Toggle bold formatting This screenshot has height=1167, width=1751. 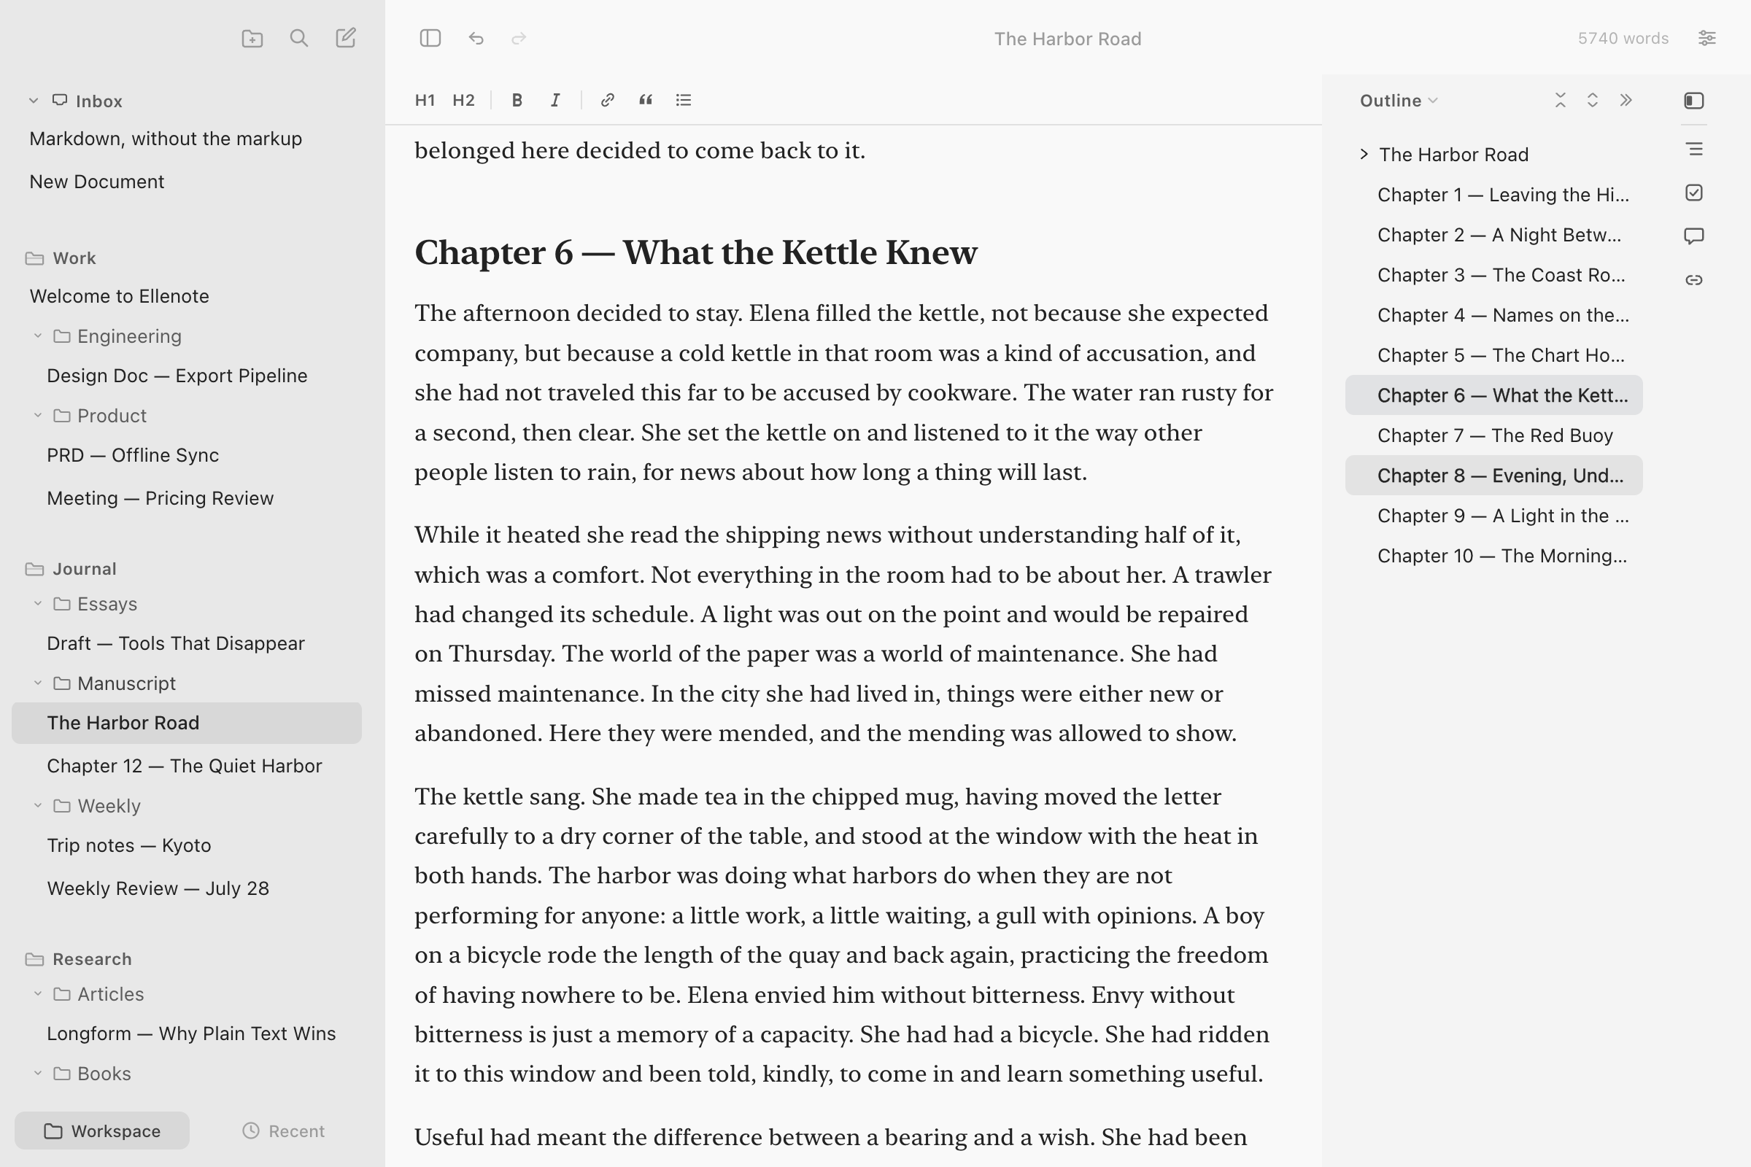tap(517, 100)
